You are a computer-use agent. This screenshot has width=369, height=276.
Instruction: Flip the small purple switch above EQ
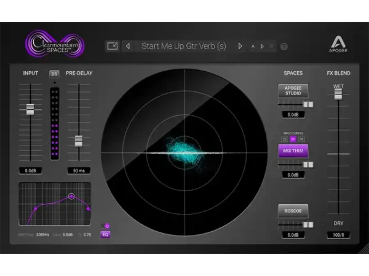[105, 226]
